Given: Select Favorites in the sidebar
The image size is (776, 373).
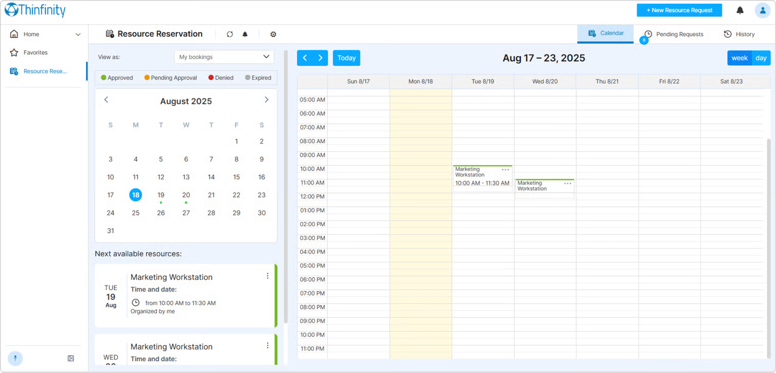Looking at the screenshot, I should [36, 52].
